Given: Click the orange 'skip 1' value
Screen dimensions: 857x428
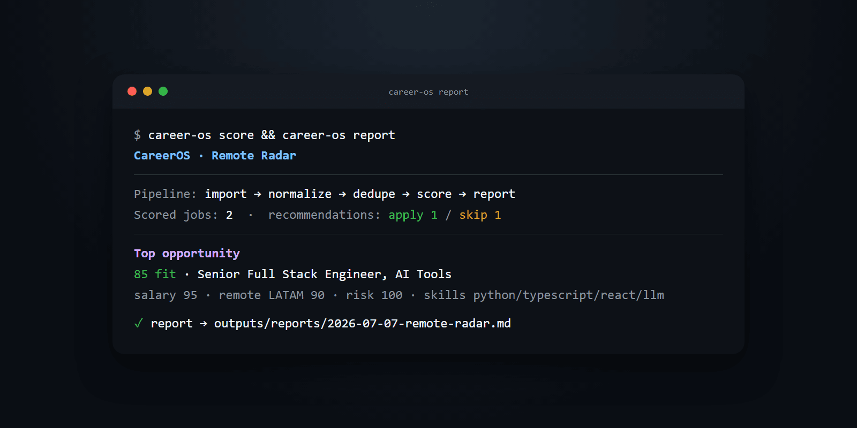Looking at the screenshot, I should [x=480, y=215].
